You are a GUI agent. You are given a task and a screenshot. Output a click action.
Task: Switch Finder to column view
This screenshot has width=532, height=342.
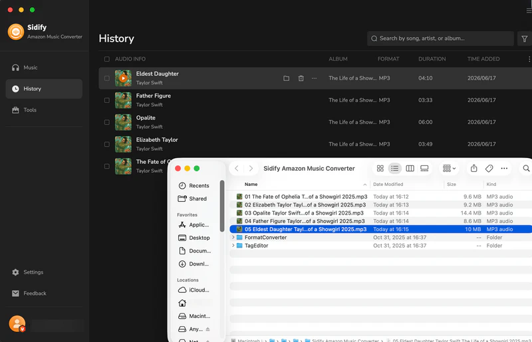pos(410,169)
